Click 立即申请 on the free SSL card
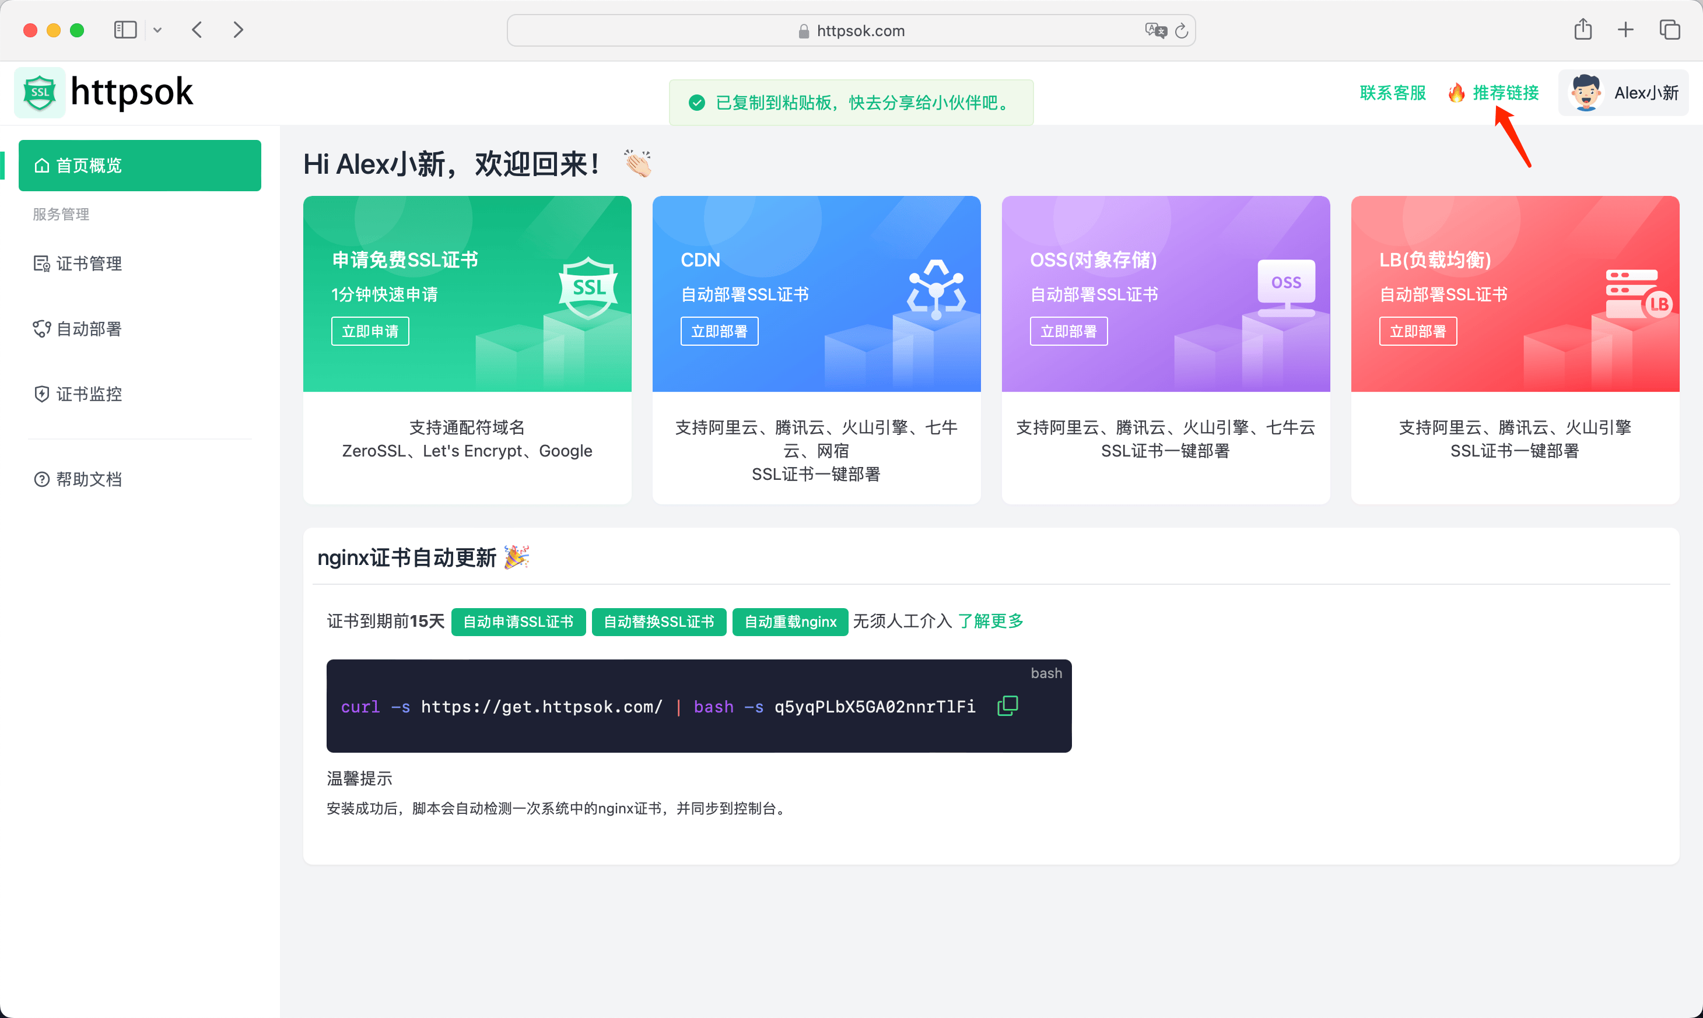 pyautogui.click(x=370, y=331)
